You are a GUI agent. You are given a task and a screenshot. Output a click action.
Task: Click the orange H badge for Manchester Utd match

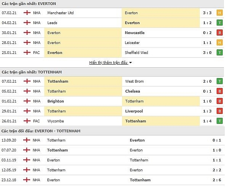pos(219,13)
